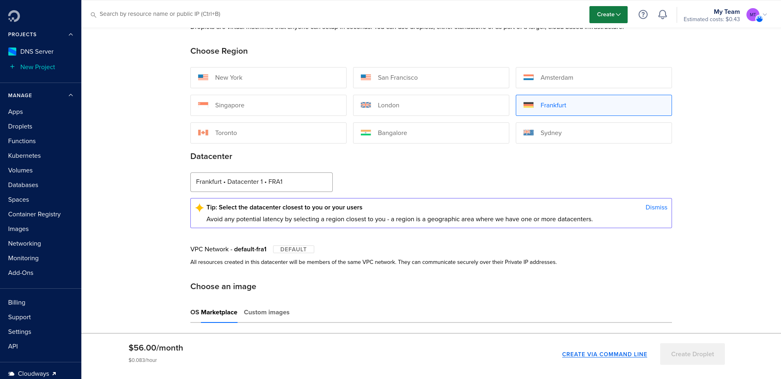Click the search magnifier icon
The width and height of the screenshot is (781, 379).
pos(93,15)
